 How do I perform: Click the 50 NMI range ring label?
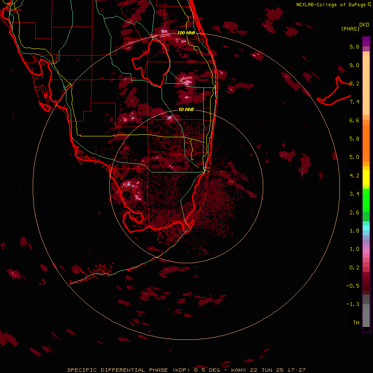coord(186,109)
